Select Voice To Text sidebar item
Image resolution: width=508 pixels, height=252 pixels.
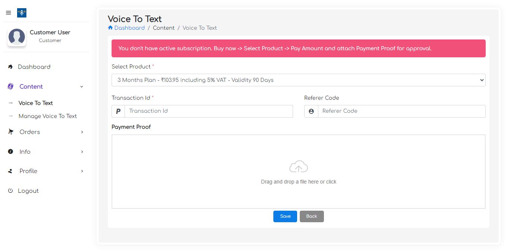coord(36,103)
